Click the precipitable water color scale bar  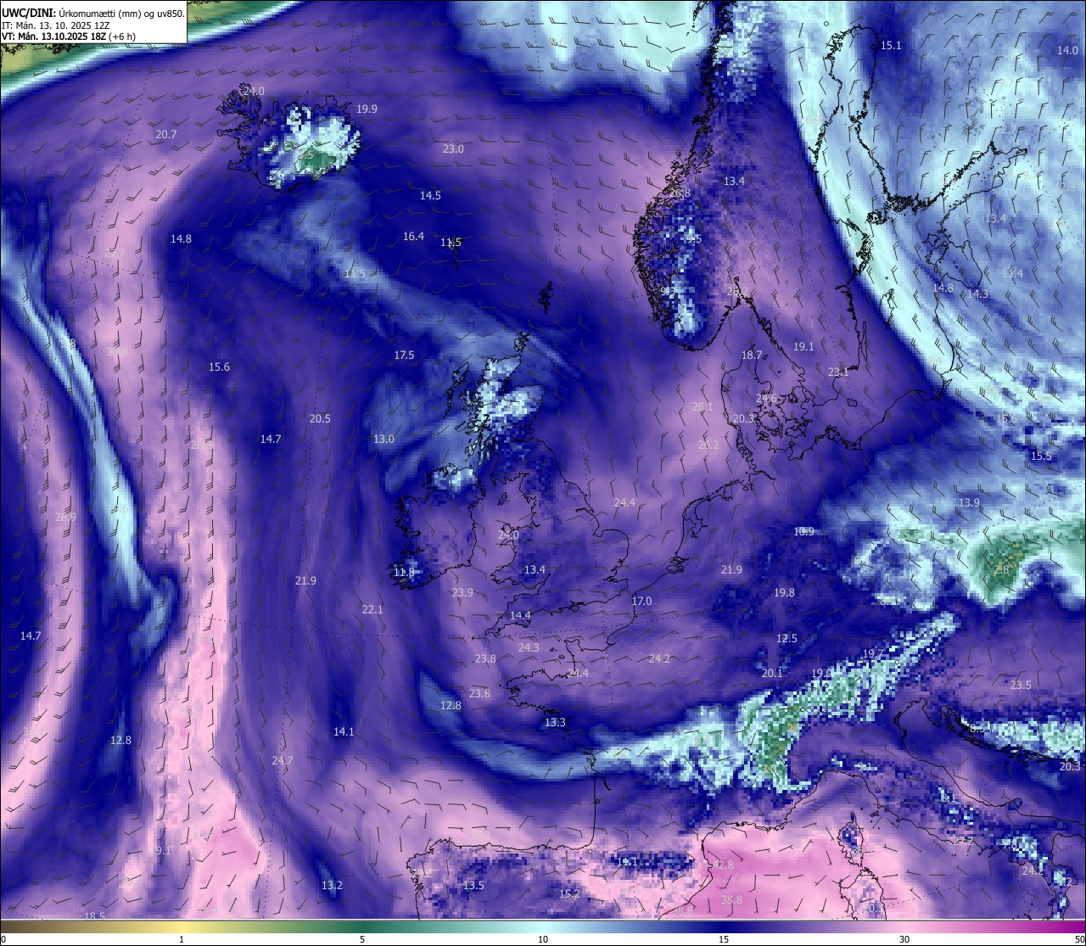point(543,926)
